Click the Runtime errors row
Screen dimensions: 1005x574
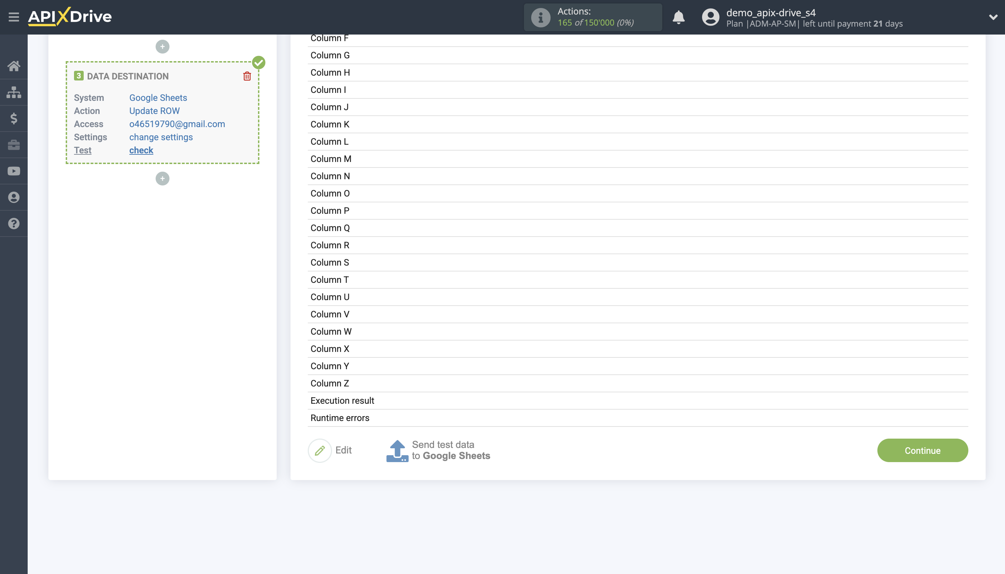pos(638,418)
